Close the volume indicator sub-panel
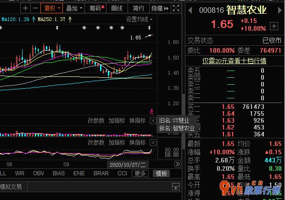The height and width of the screenshot is (200, 285). 153,120
